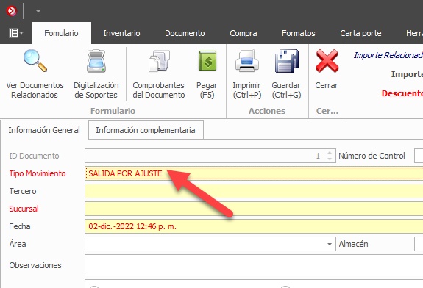Open the Carta porte ribbon tab
The image size is (423, 288).
pyautogui.click(x=360, y=33)
